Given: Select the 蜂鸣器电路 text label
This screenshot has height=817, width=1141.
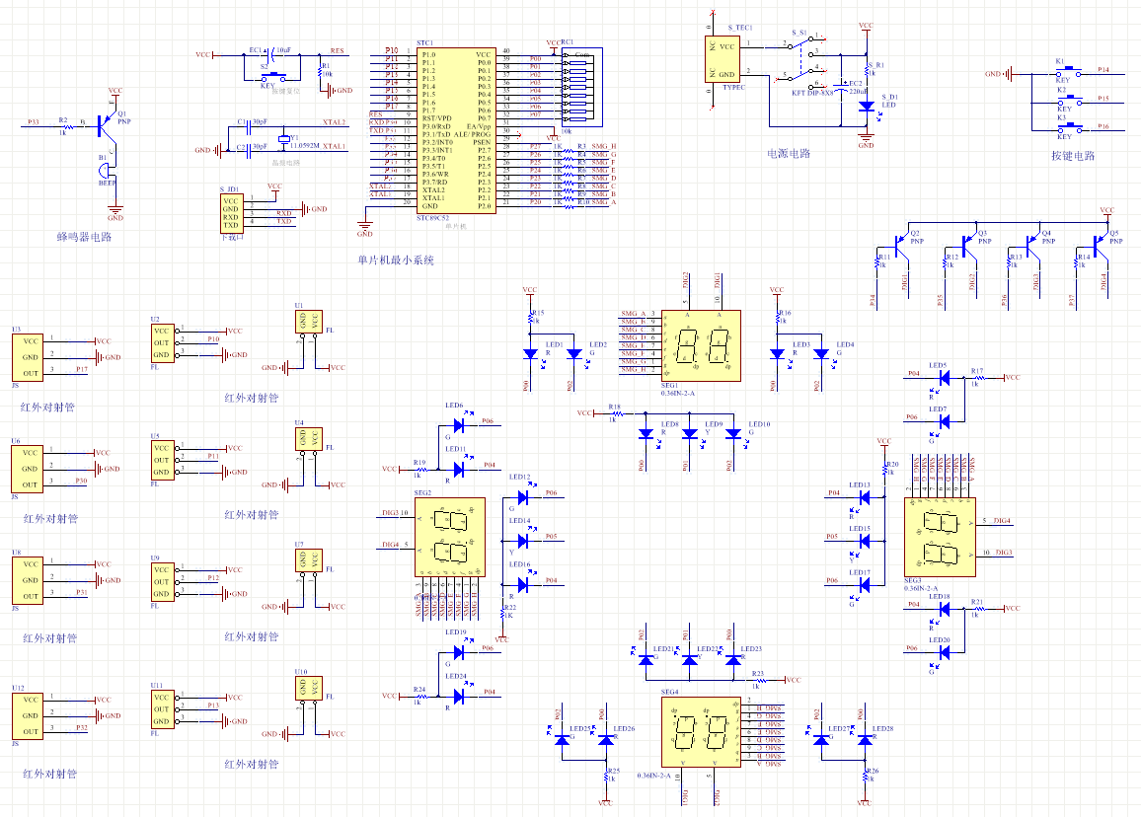Looking at the screenshot, I should pos(84,238).
